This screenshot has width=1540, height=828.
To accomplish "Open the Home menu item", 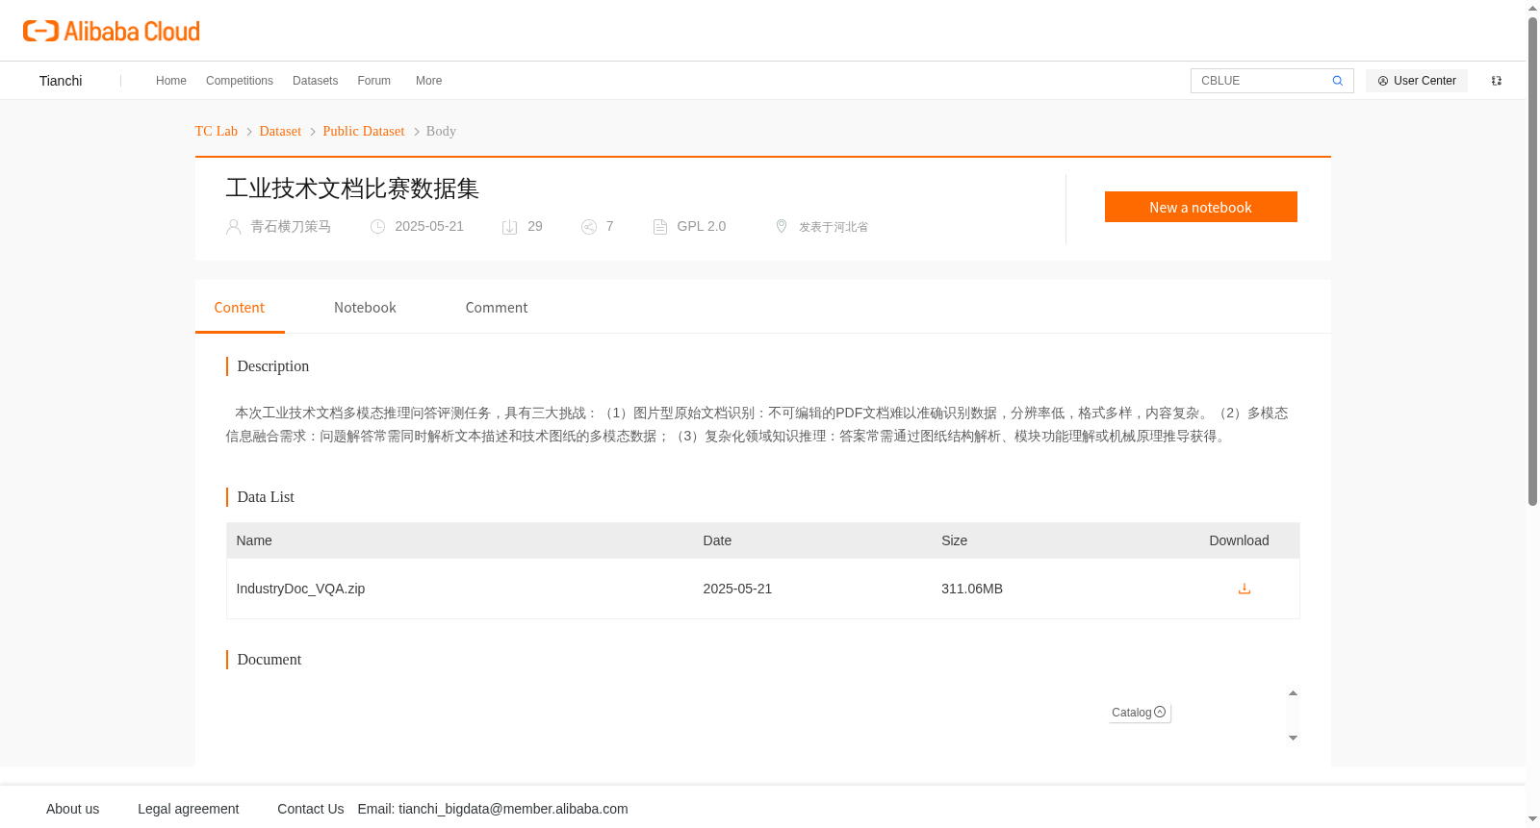I will pyautogui.click(x=171, y=81).
